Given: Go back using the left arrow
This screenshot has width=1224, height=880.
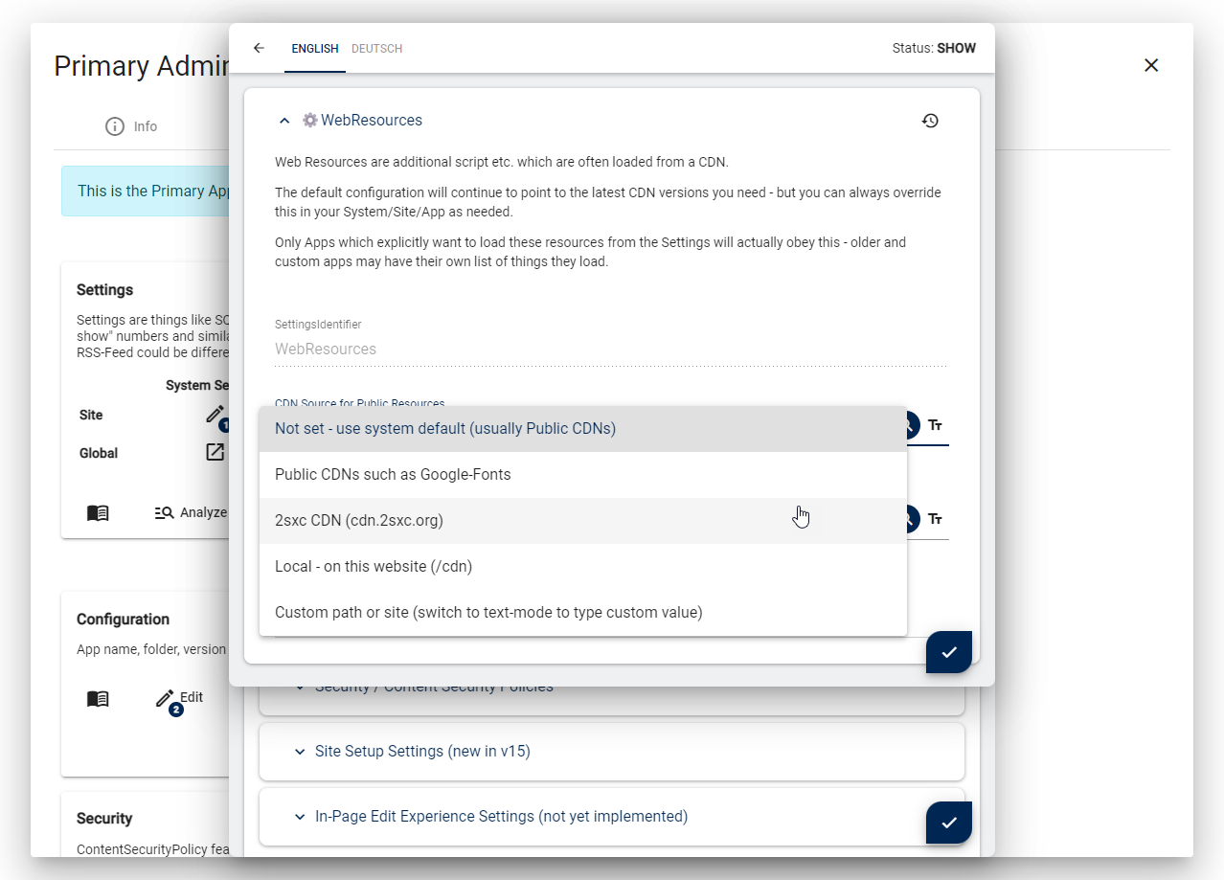Looking at the screenshot, I should pyautogui.click(x=259, y=48).
